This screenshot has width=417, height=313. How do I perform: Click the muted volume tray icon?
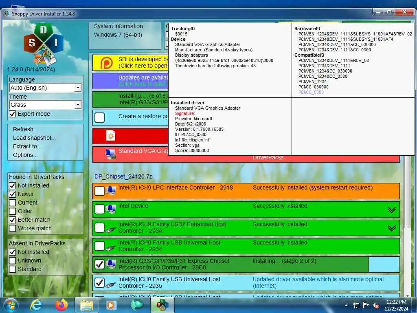coord(376,305)
